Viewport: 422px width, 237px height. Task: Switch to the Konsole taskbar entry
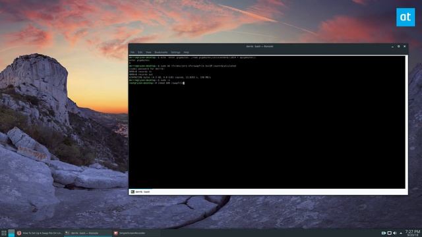[x=88, y=233]
